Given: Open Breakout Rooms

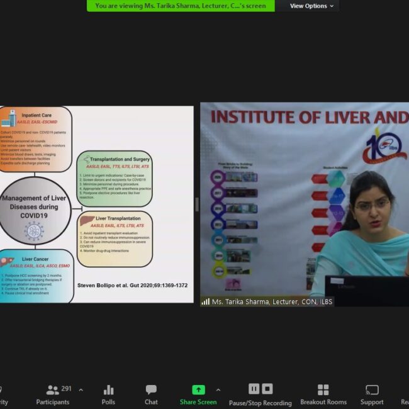Looking at the screenshot, I should click(x=323, y=395).
